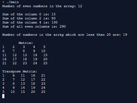Viewport: 137px width, 103px height.
Task: Click the Matrix: heading
Action: coord(26,43)
